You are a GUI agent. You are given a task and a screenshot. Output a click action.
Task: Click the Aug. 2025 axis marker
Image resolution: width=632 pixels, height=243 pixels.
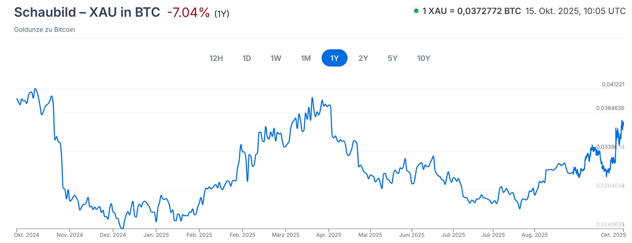pos(535,235)
